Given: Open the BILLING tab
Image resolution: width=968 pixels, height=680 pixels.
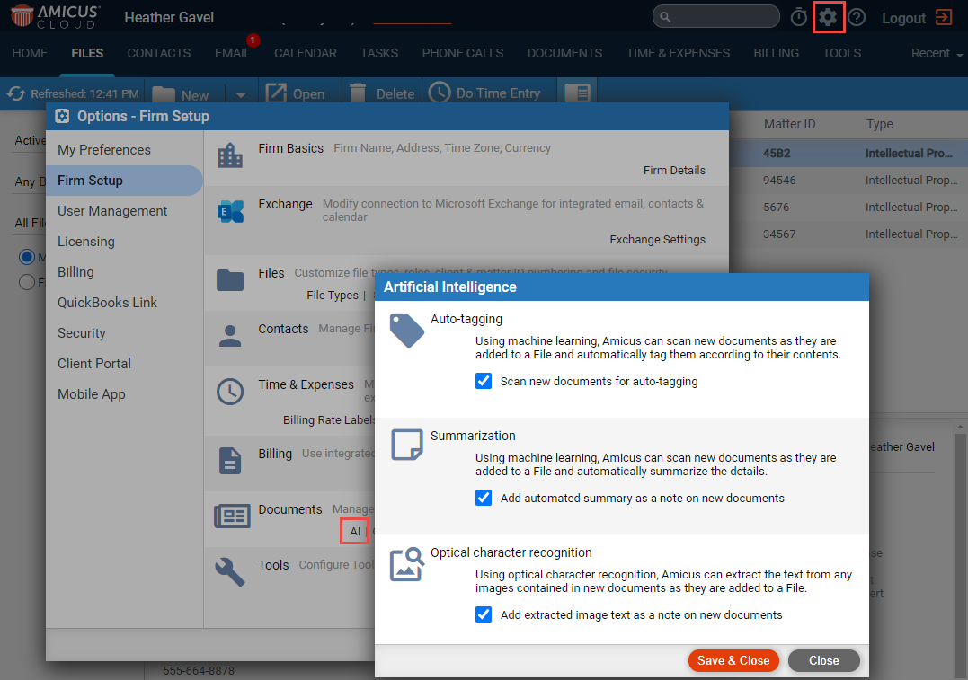Looking at the screenshot, I should (x=776, y=53).
